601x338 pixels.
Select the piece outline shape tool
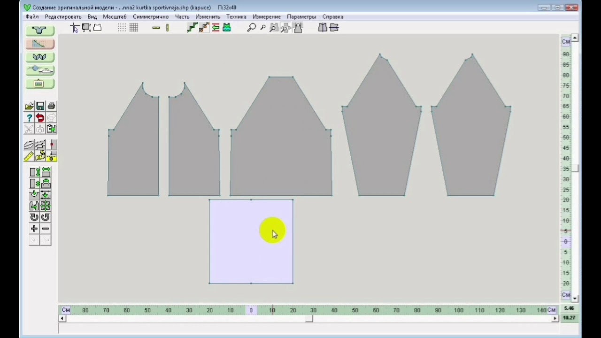98,28
